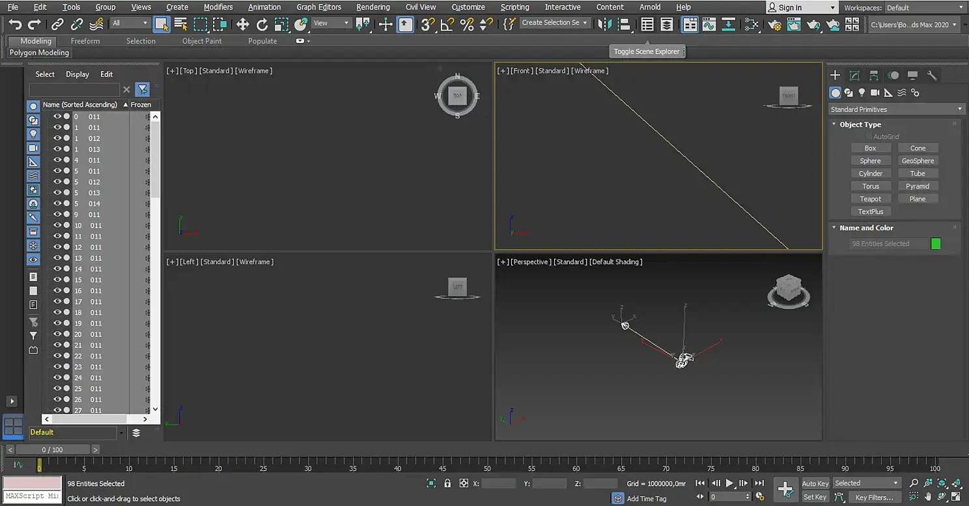Click the Undo arrow in main toolbar

(x=16, y=25)
